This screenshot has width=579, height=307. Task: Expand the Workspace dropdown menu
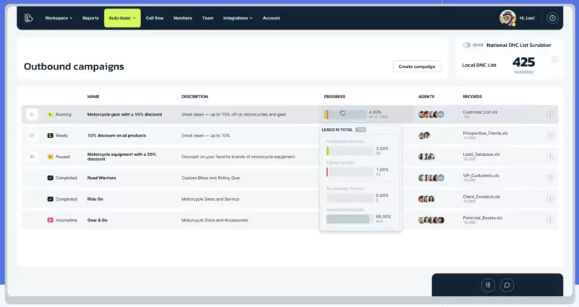[x=59, y=18]
